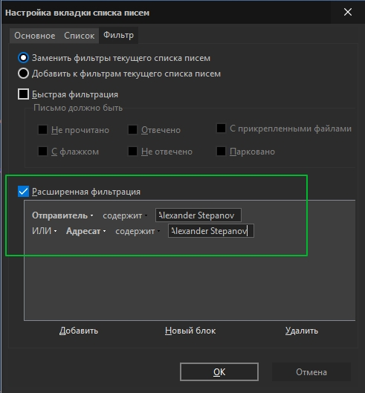Select the Фильтр tab

tap(118, 35)
